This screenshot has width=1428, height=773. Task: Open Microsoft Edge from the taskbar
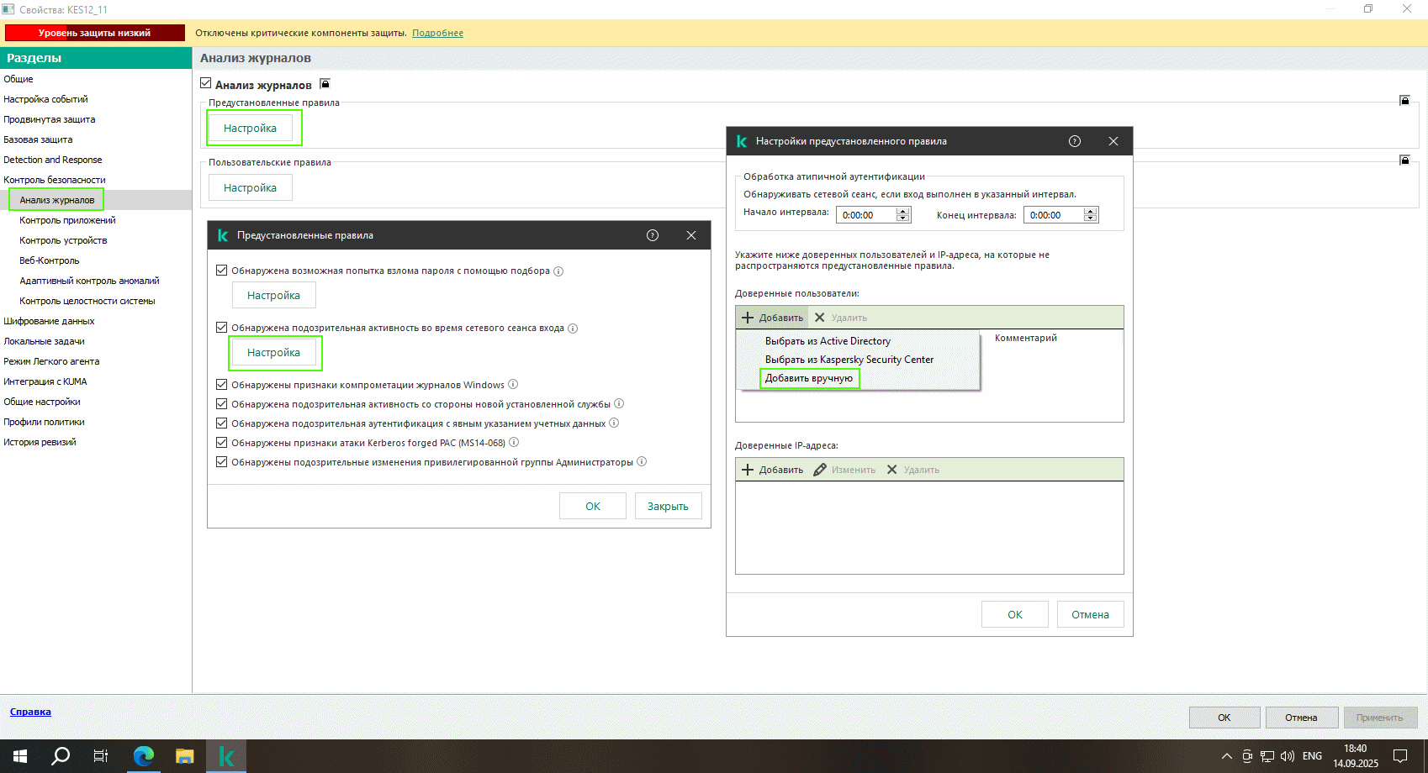pyautogui.click(x=144, y=756)
